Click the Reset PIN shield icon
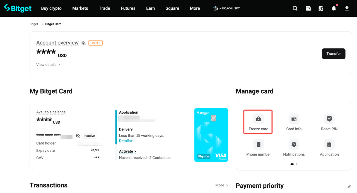 point(329,119)
